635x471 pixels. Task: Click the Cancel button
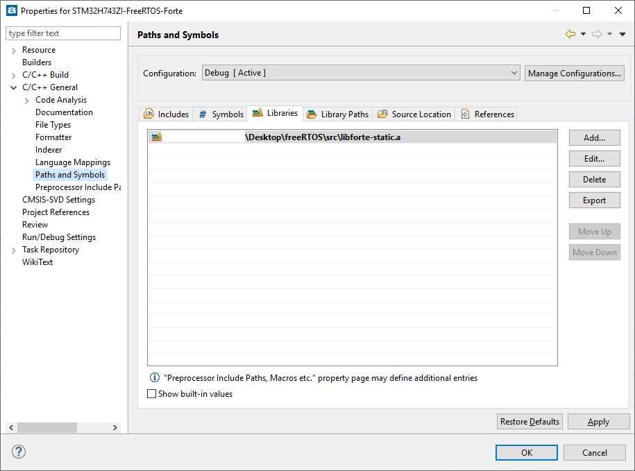pyautogui.click(x=595, y=452)
